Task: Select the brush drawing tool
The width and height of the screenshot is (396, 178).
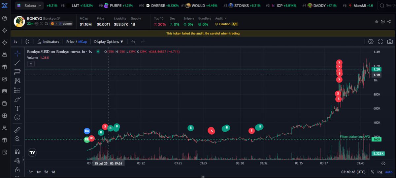Action: [17, 99]
